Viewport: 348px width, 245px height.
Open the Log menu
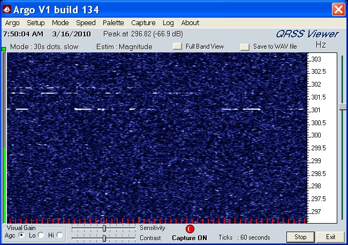(168, 23)
